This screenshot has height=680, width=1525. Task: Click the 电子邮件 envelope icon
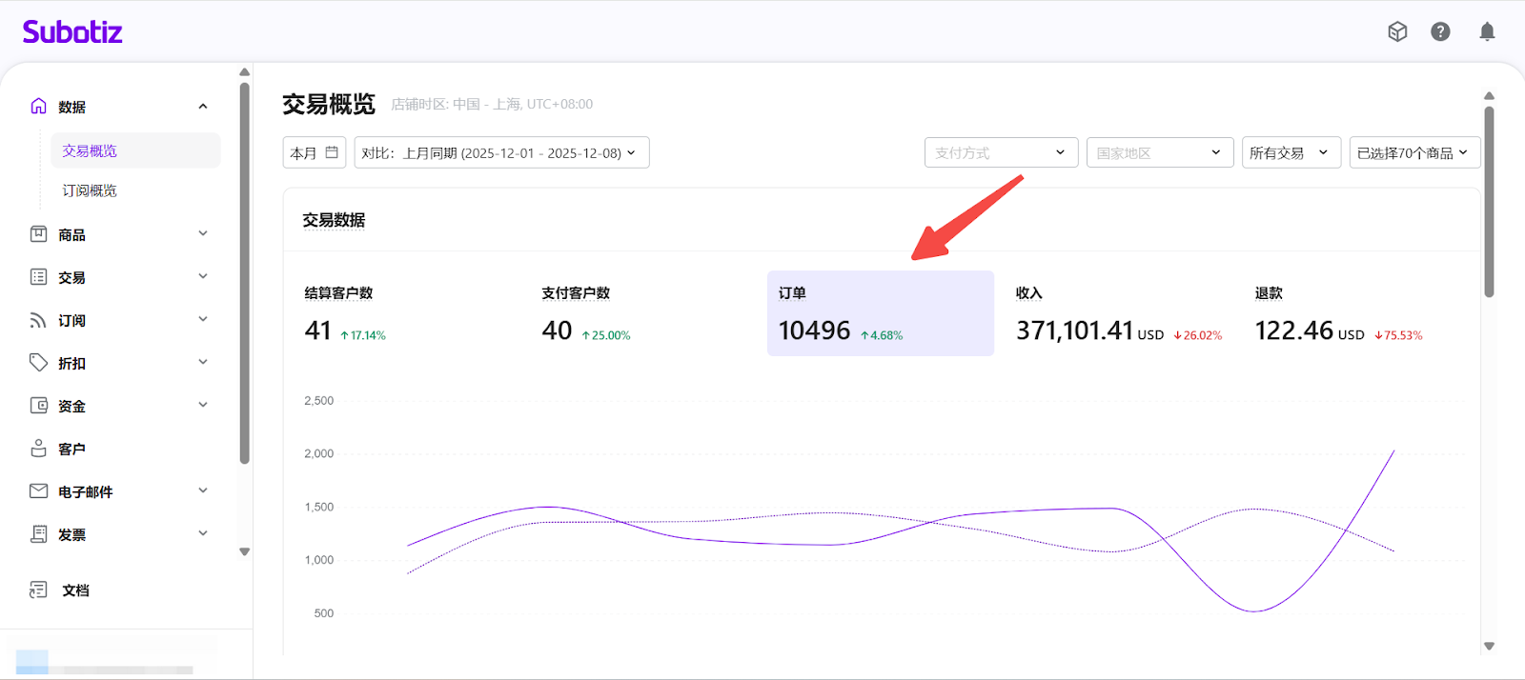click(38, 491)
